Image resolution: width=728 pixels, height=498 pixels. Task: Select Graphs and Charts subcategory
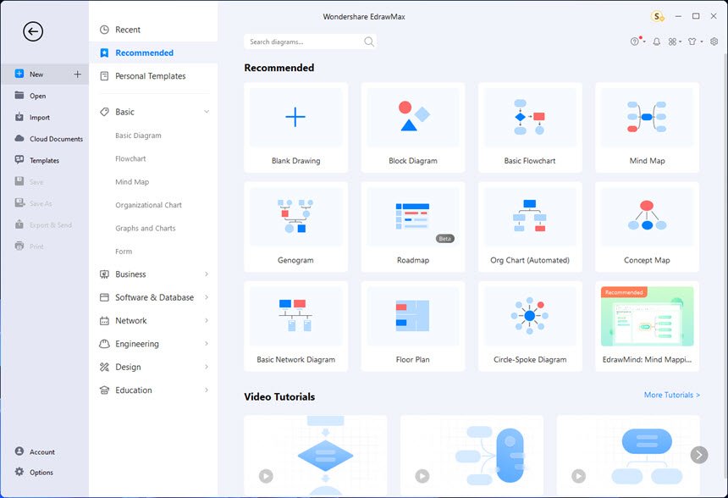[146, 228]
